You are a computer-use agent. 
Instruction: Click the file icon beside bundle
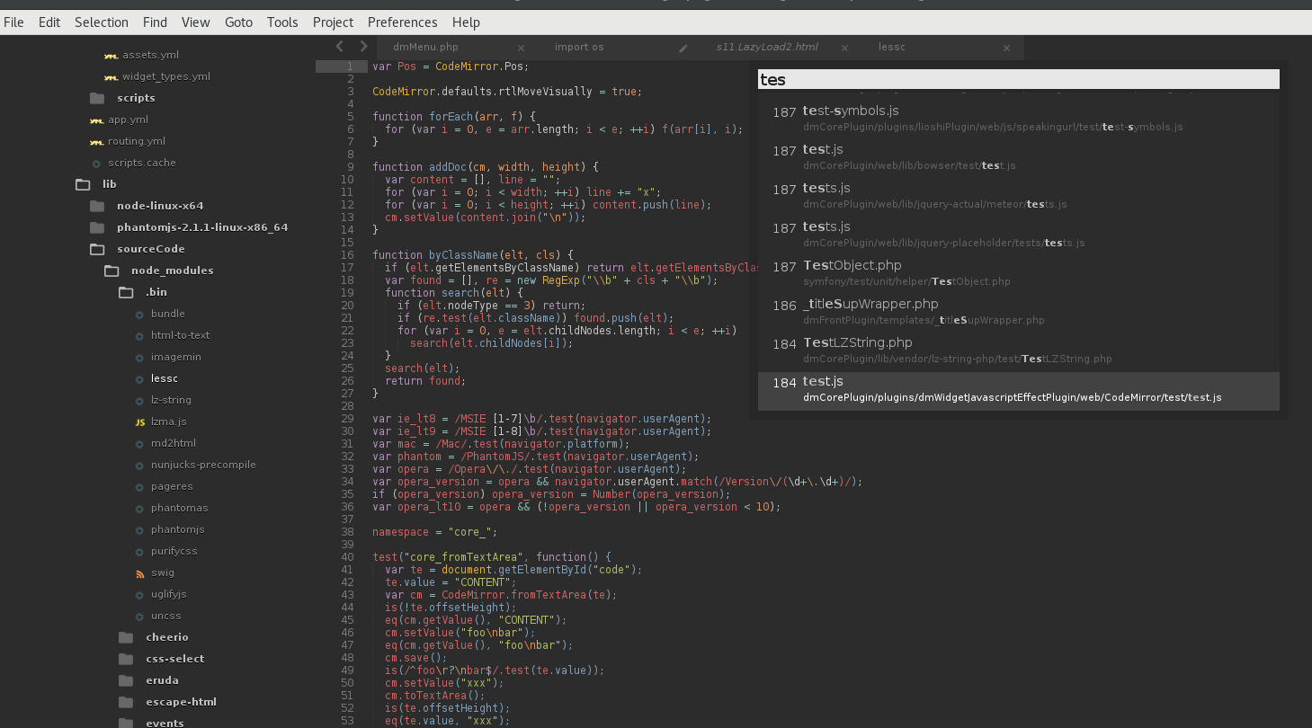click(139, 315)
